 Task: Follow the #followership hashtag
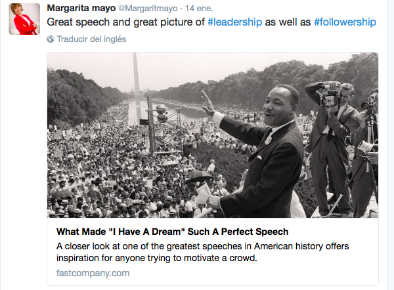click(345, 23)
